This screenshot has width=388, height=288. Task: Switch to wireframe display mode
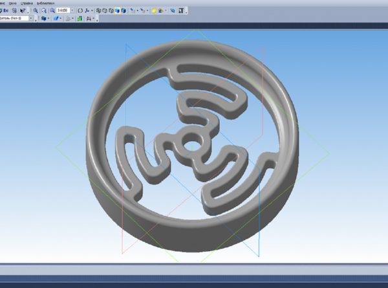pyautogui.click(x=98, y=10)
